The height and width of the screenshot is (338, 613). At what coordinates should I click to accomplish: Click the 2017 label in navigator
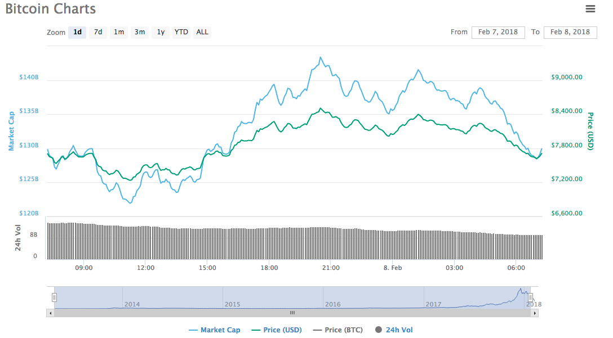click(x=434, y=304)
